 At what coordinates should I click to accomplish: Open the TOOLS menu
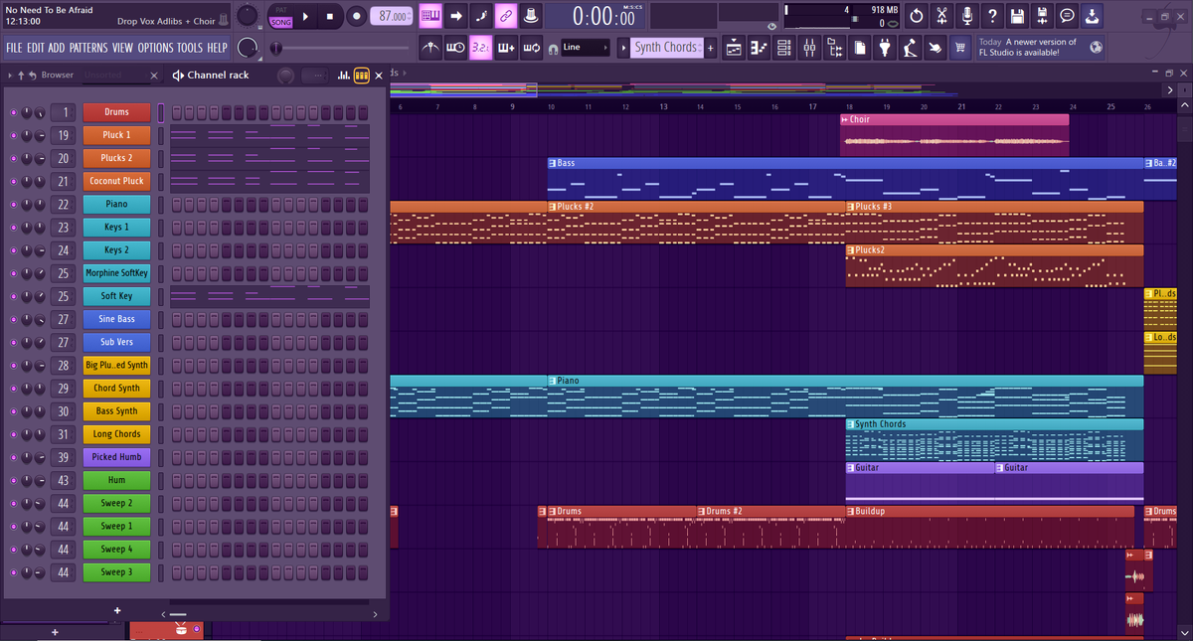[x=190, y=48]
